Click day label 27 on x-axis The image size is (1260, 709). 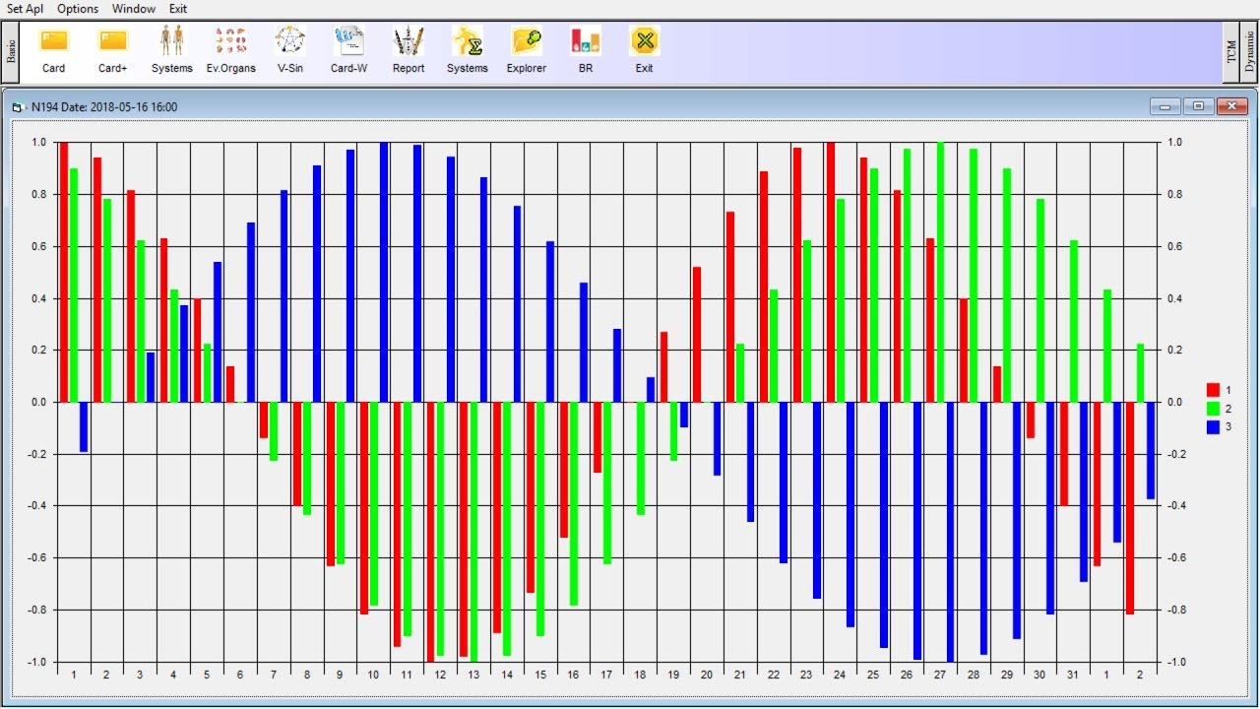(x=940, y=675)
